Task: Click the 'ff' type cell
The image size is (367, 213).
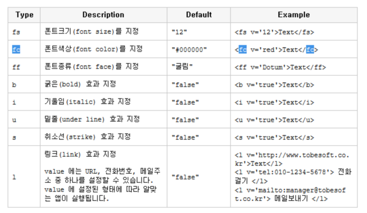Action: pyautogui.click(x=16, y=67)
